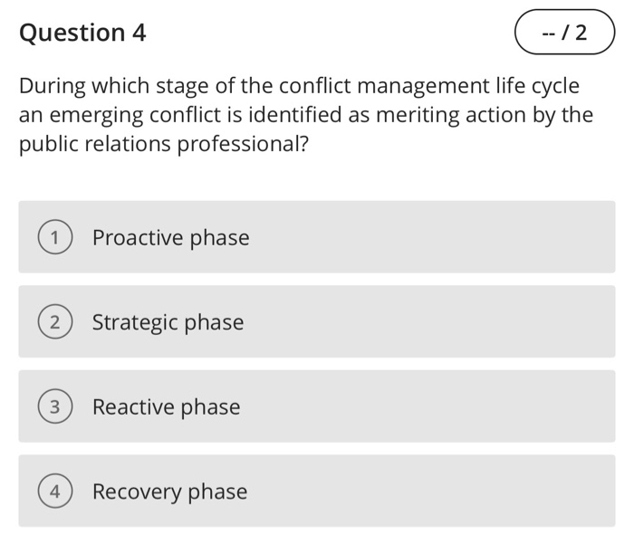The image size is (634, 535).
Task: Click the "2" inside the score badge
Action: [581, 33]
